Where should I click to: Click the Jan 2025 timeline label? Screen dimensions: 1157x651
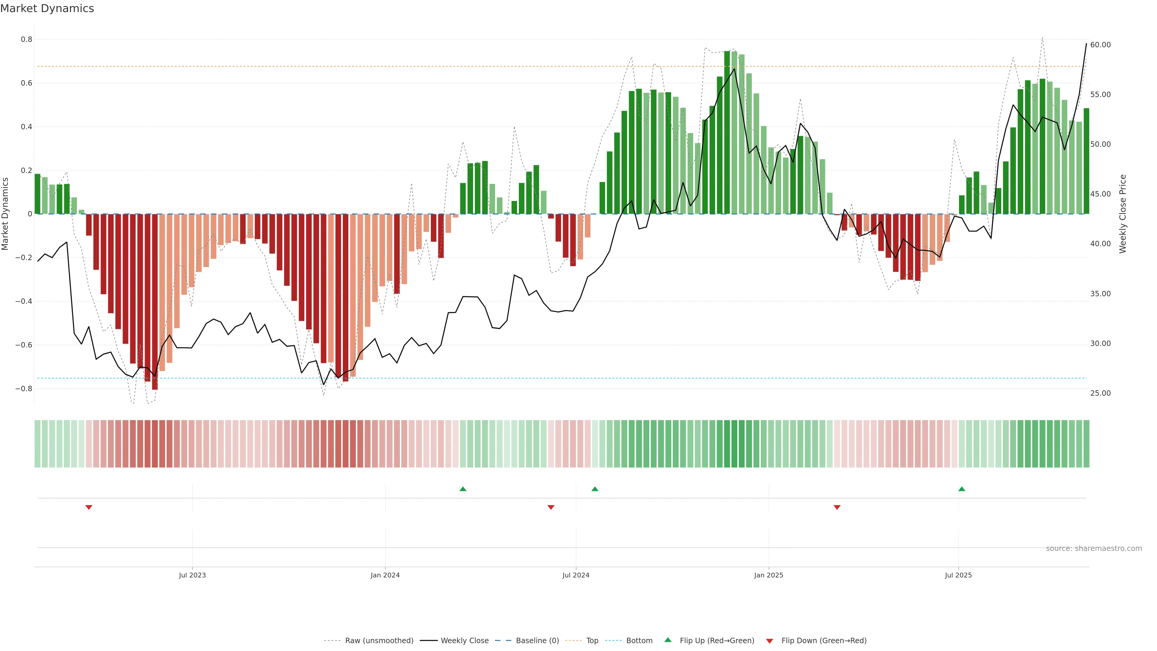[769, 575]
